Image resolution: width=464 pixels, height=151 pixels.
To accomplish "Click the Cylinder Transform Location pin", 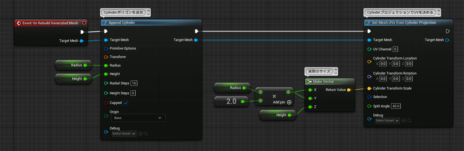I will pyautogui.click(x=369, y=61).
